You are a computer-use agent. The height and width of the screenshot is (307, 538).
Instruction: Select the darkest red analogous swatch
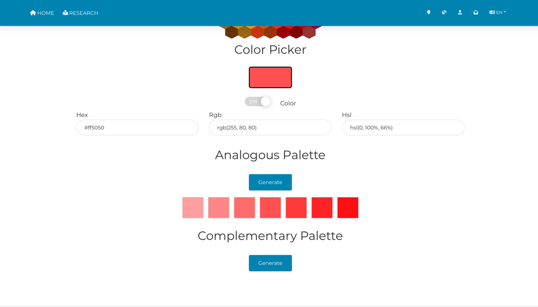pos(348,208)
